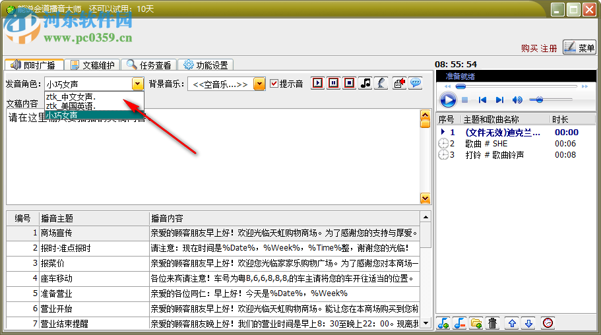Select playlist item 2 歌曲 # SHE
601x335 pixels.
(x=516, y=144)
